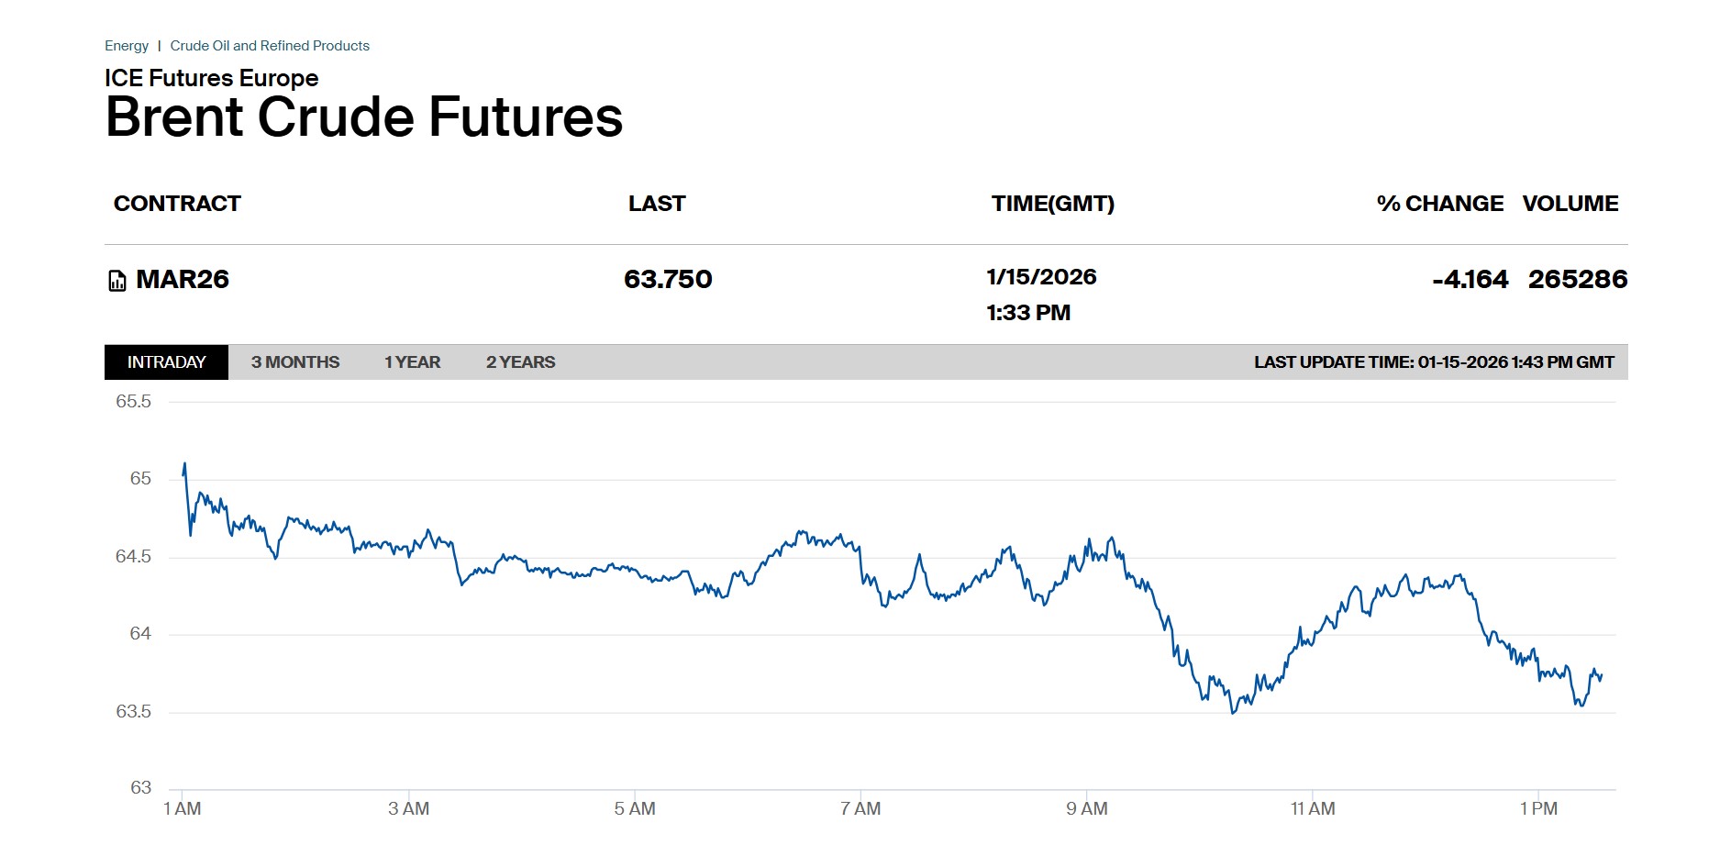Viewport: 1731px width, 845px height.
Task: Click the last price value 63.750
Action: tap(668, 280)
